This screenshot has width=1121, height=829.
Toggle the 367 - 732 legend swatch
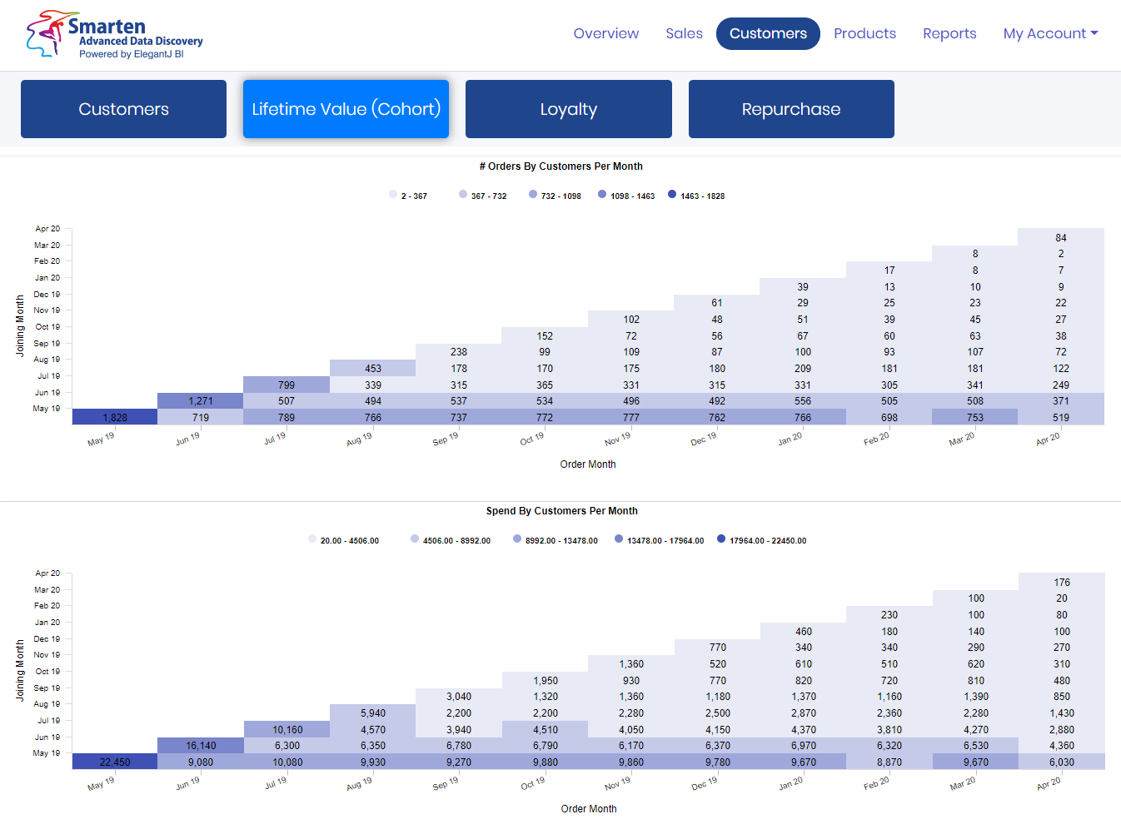coord(463,194)
